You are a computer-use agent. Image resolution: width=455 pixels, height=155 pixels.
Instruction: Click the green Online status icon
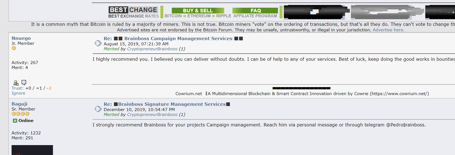[x=15, y=121]
